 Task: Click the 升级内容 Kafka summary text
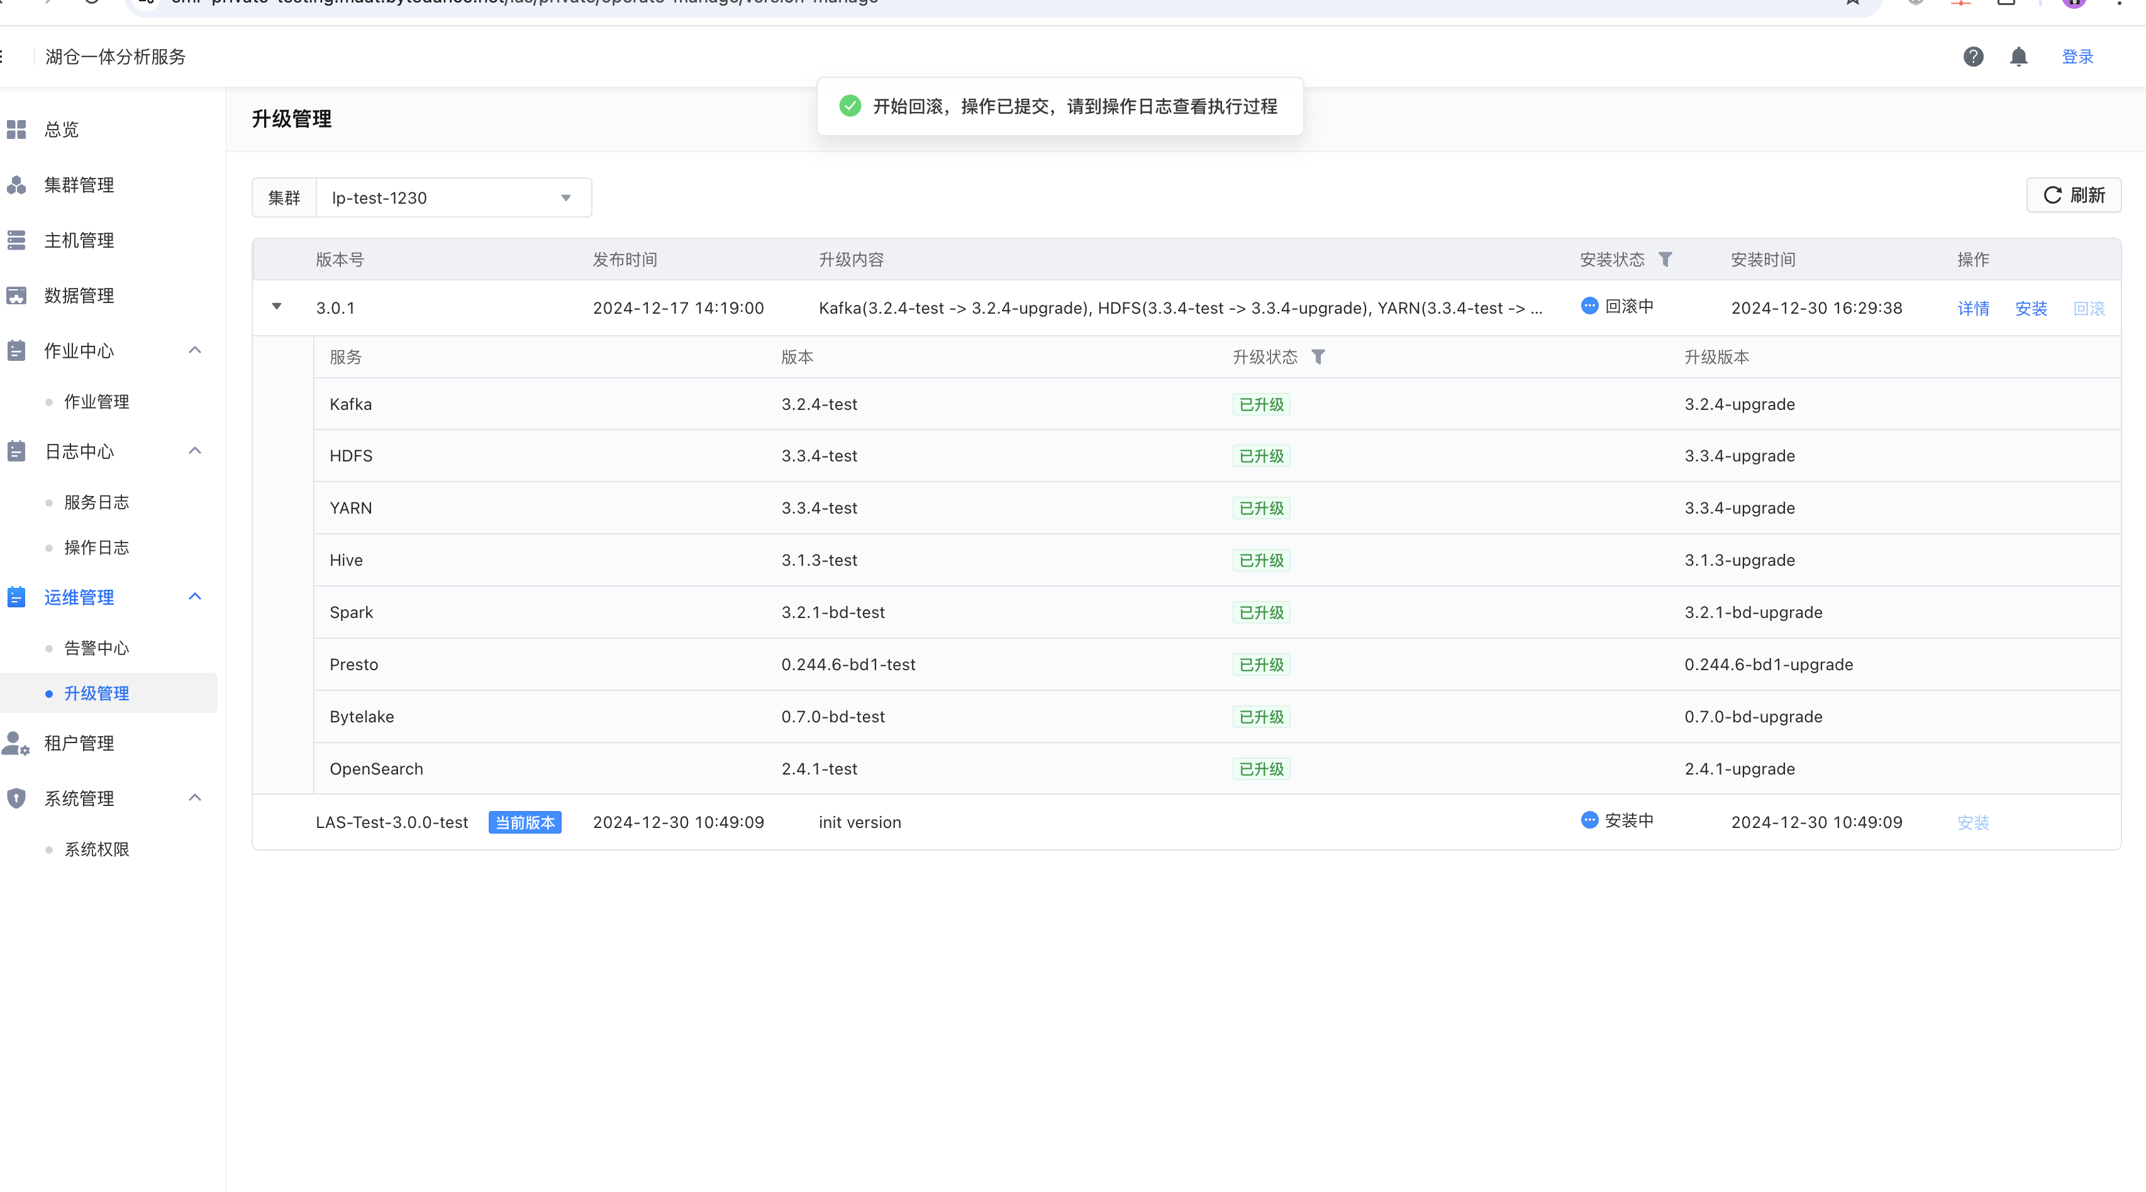point(1181,308)
